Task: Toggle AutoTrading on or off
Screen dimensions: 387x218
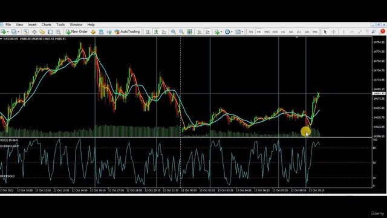Action: coord(128,31)
